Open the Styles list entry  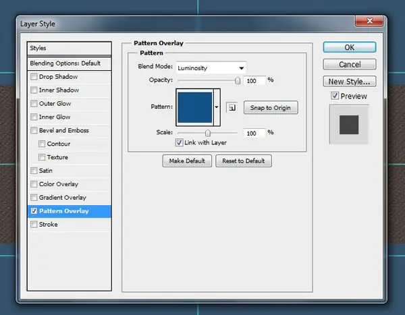(x=70, y=49)
